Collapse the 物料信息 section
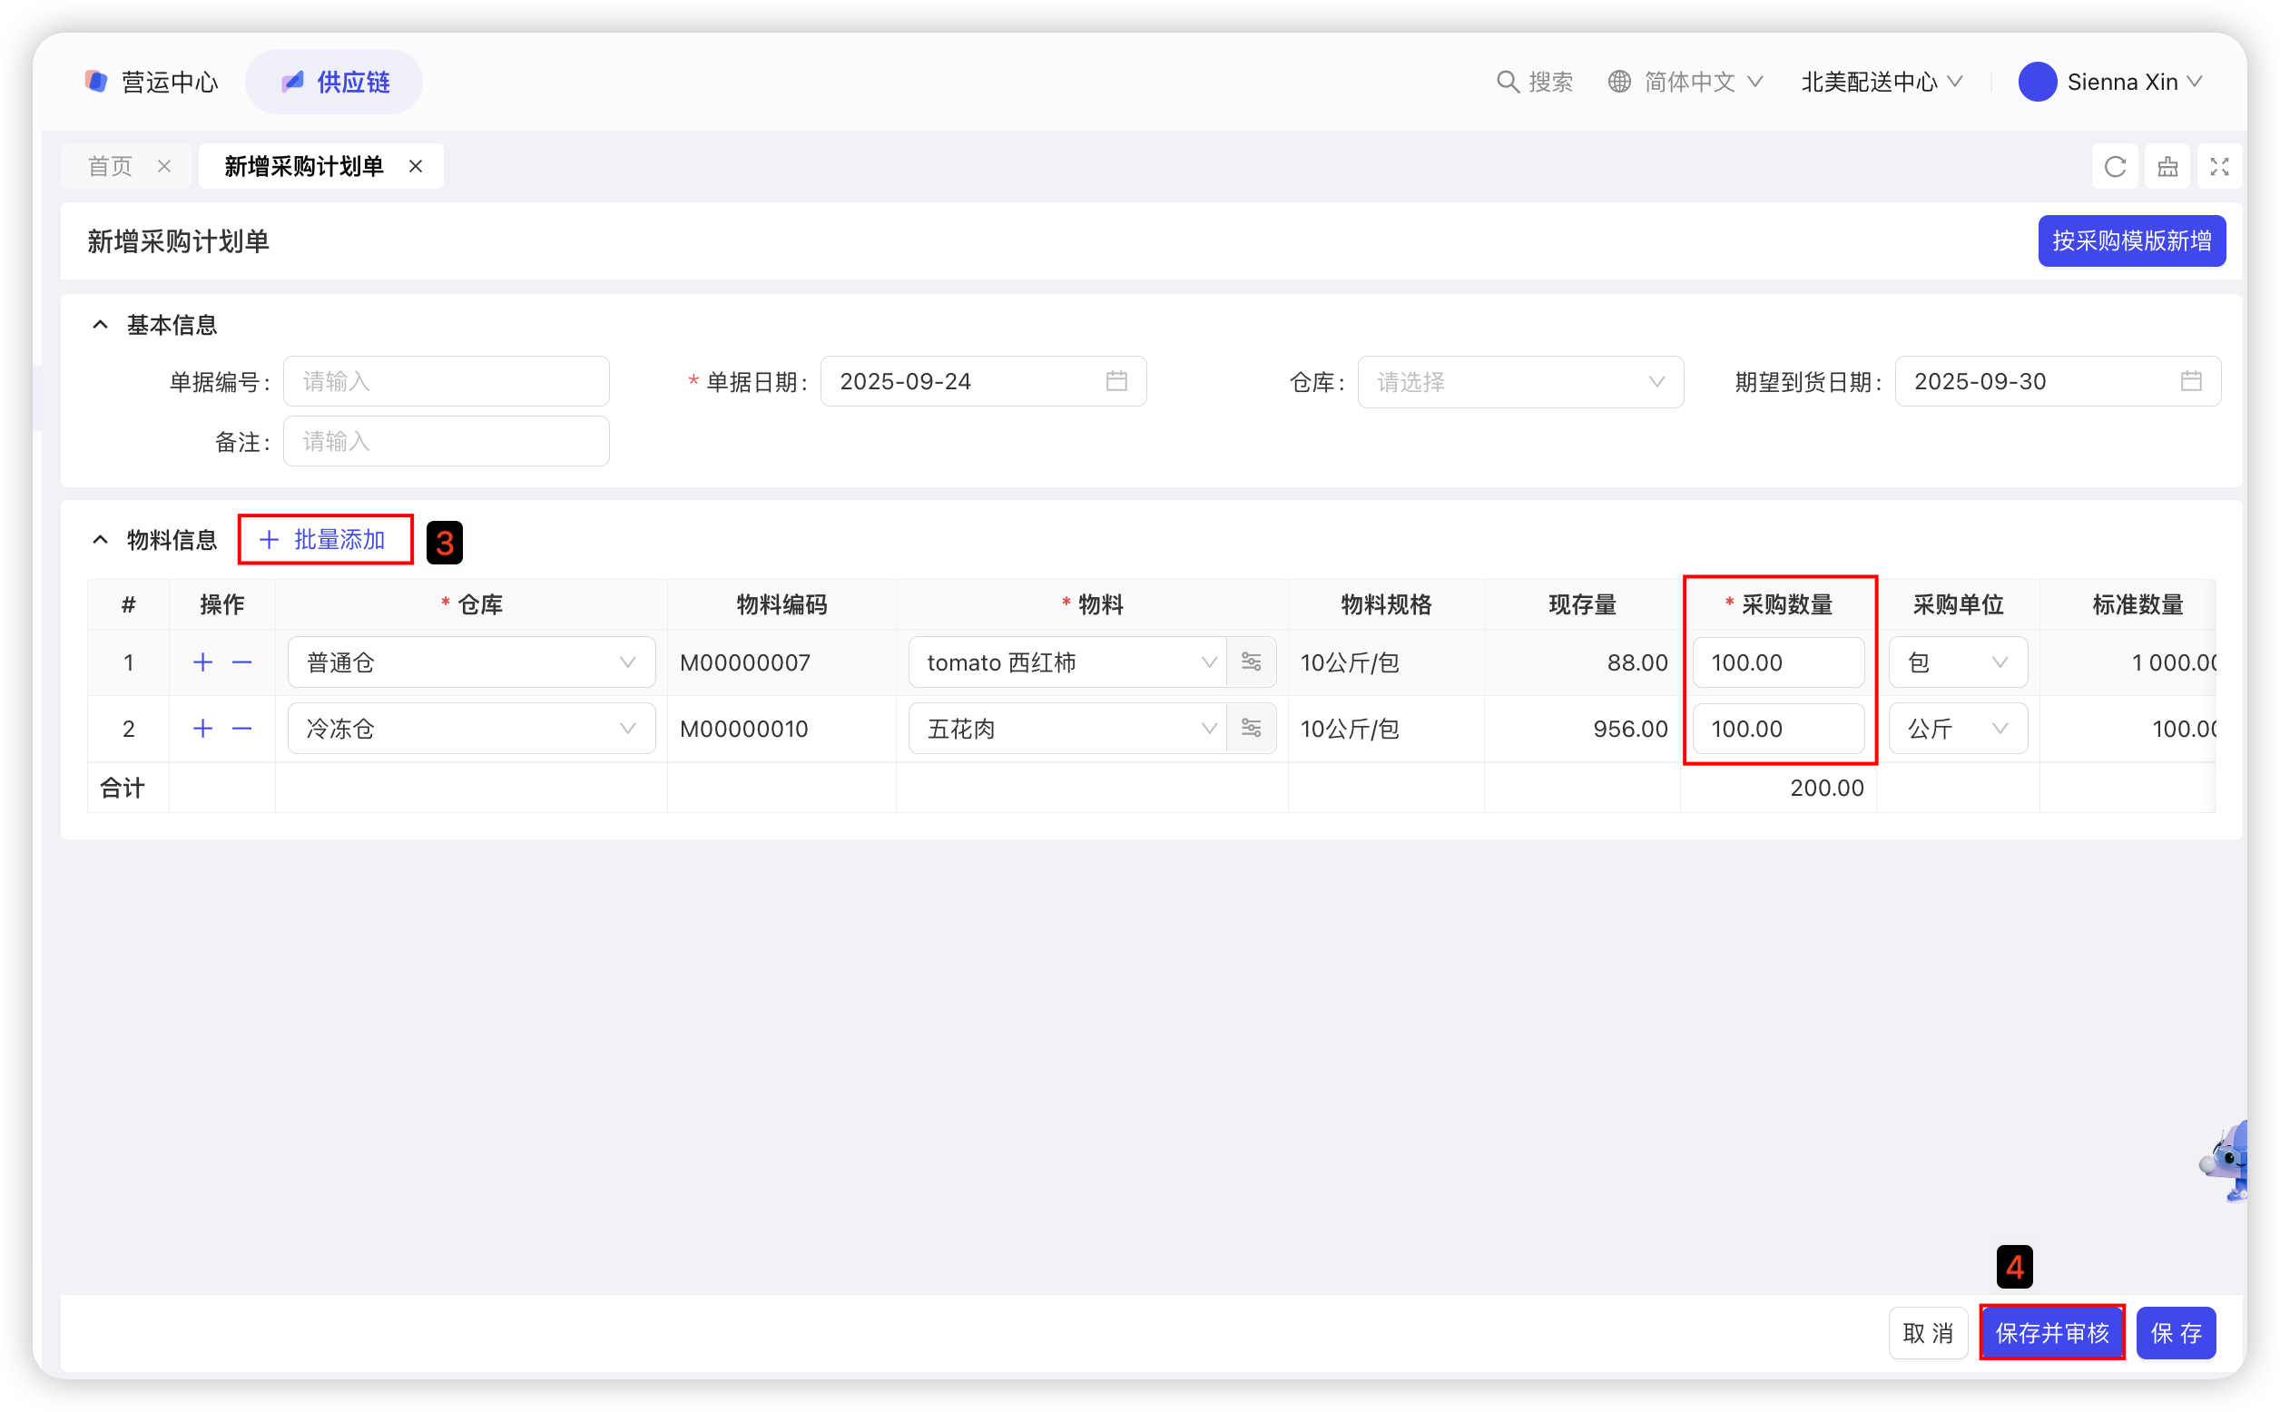Viewport: 2280px width, 1412px height. coord(100,540)
